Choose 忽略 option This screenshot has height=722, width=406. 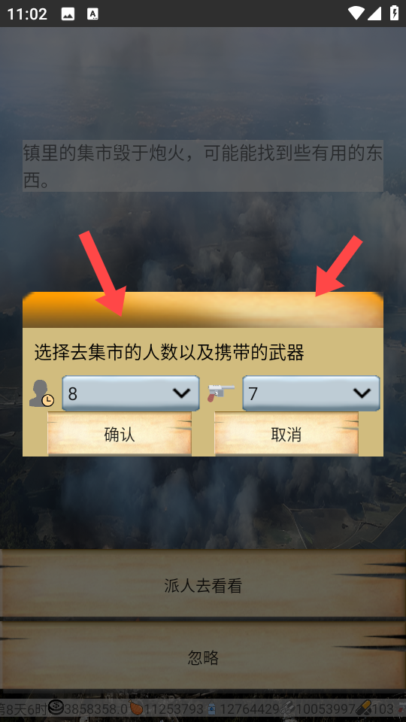[x=203, y=657]
